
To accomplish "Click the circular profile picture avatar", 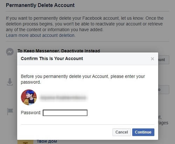I will [x=29, y=97].
